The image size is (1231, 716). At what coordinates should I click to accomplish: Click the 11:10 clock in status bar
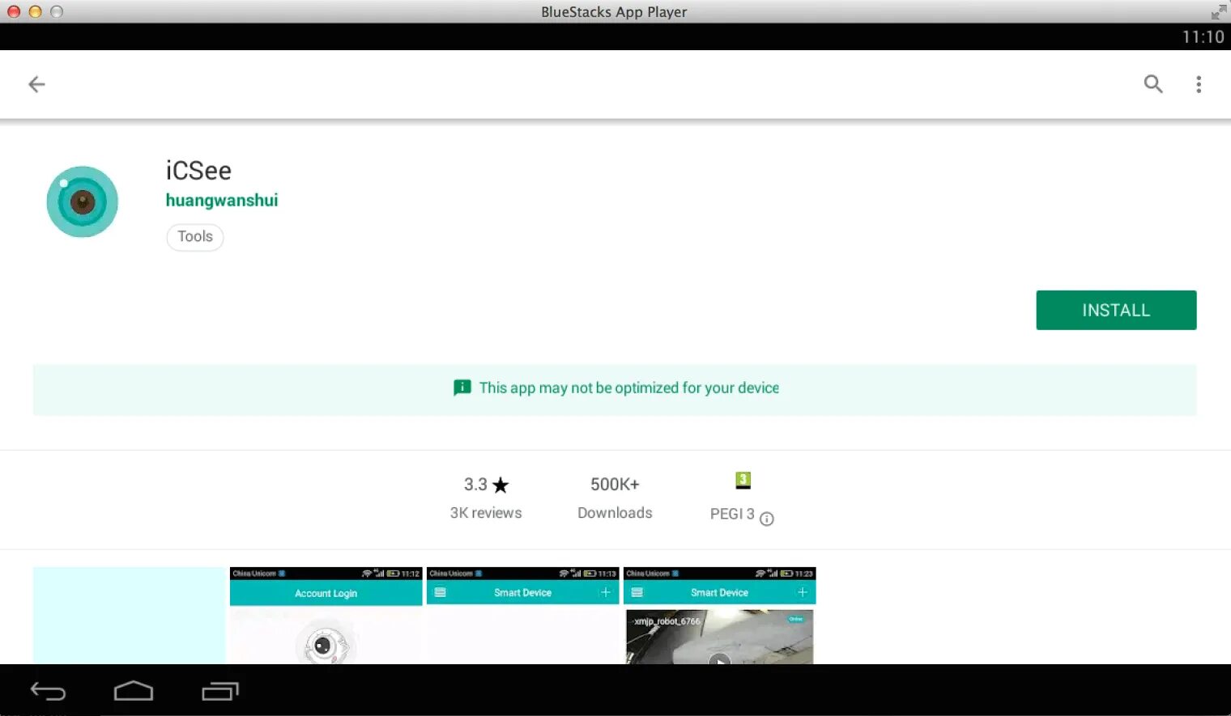click(1203, 37)
